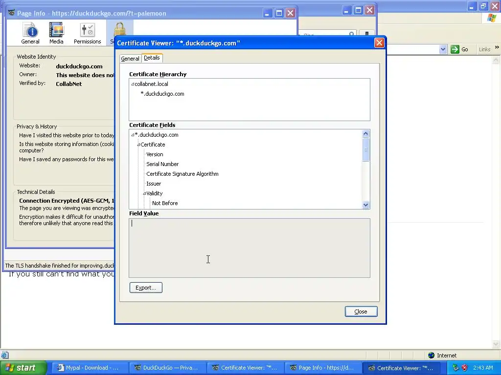Select the Not Before certificate field
Viewport: 501px width, 375px height.
click(x=165, y=203)
